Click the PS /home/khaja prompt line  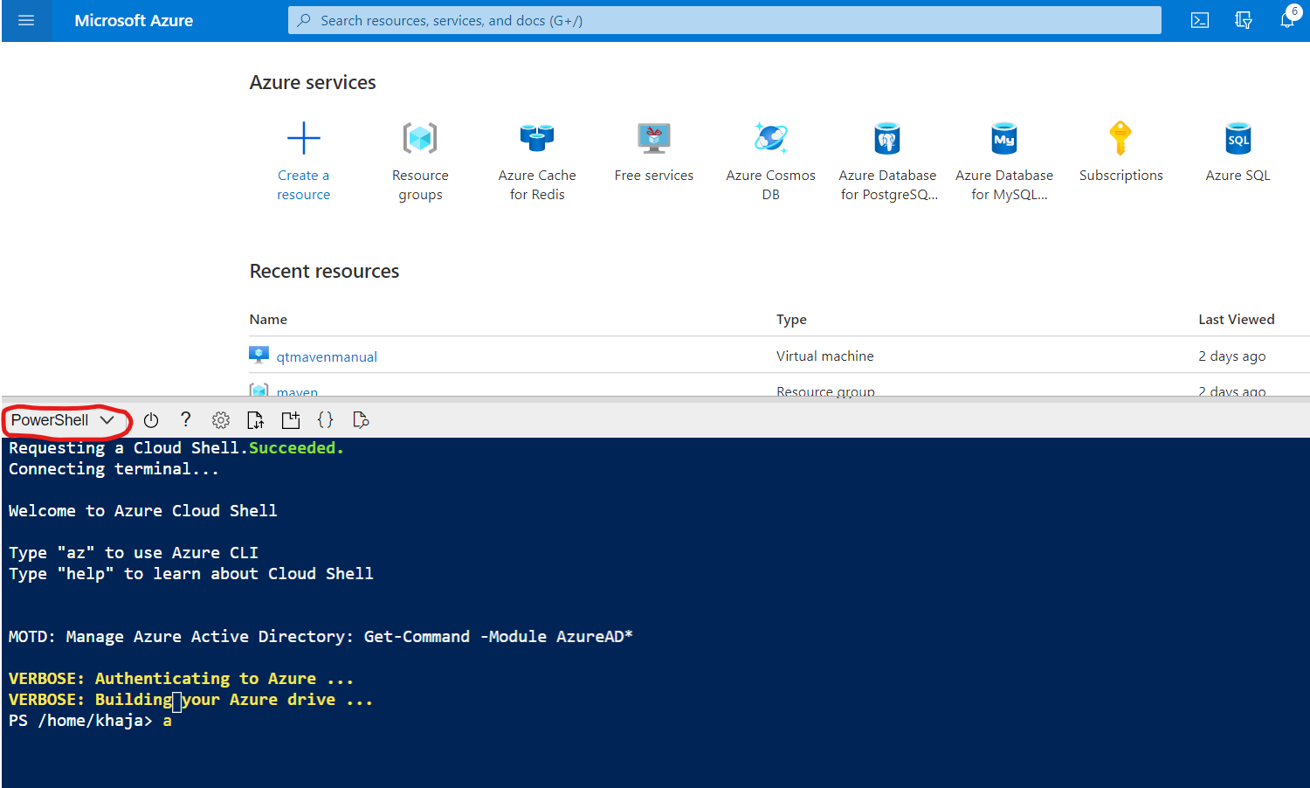(x=90, y=721)
